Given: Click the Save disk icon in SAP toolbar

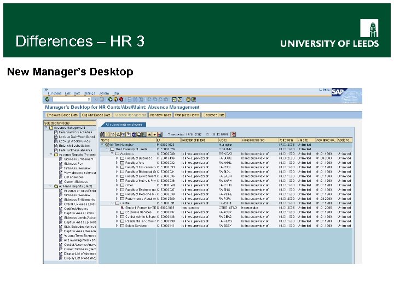Looking at the screenshot, I should [x=102, y=99].
